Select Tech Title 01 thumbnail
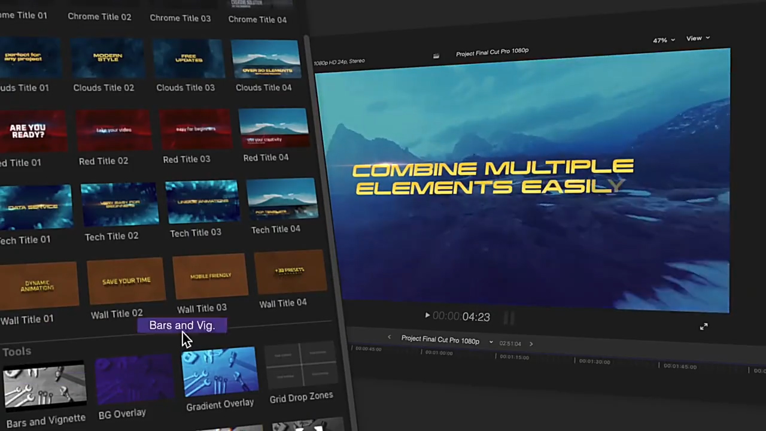This screenshot has height=431, width=766. [x=35, y=207]
